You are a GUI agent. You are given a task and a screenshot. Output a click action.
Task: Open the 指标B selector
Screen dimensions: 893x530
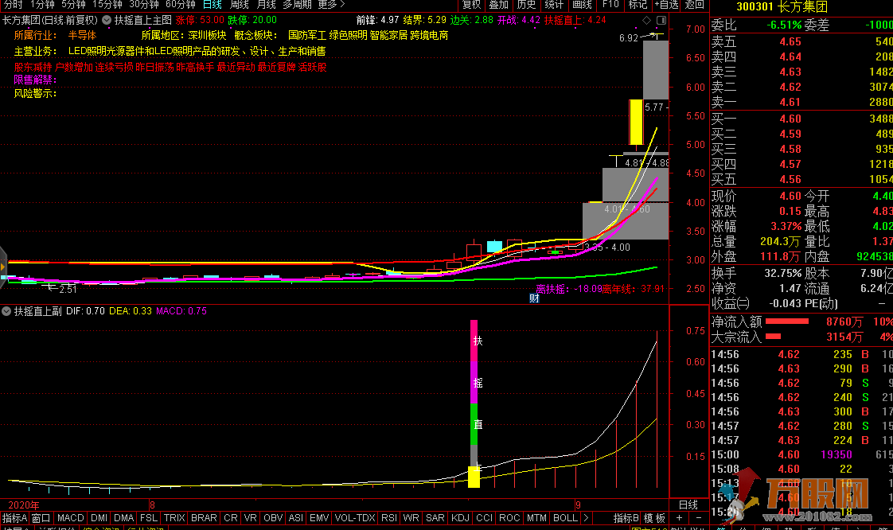click(x=626, y=518)
